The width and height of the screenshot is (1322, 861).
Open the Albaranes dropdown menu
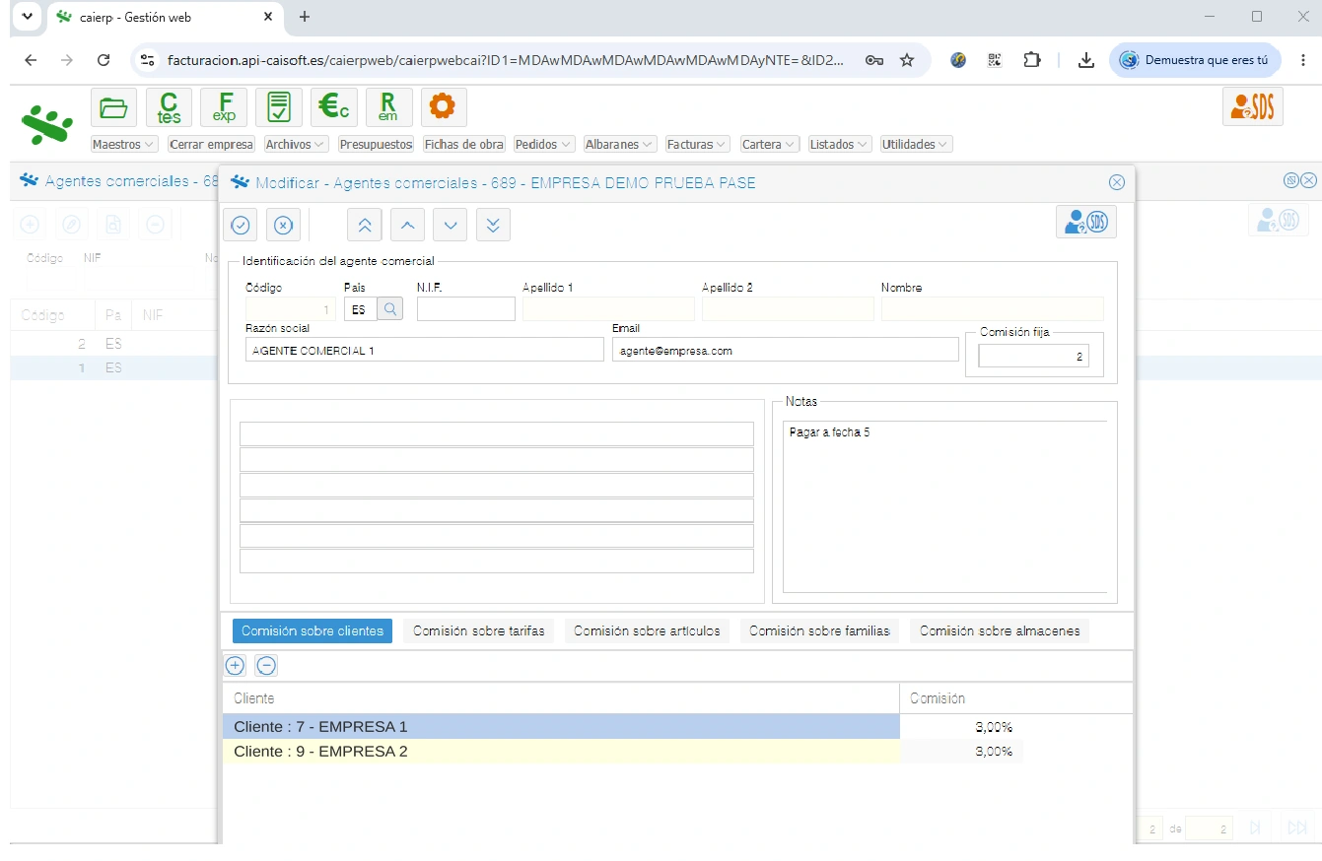(x=620, y=144)
